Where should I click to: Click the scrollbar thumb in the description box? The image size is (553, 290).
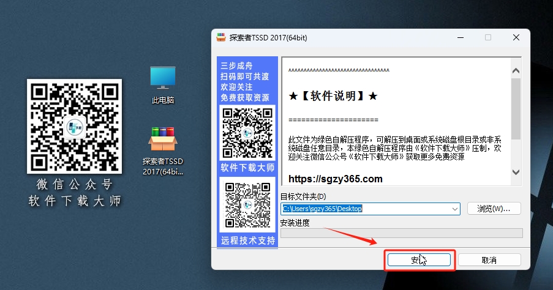[516, 108]
